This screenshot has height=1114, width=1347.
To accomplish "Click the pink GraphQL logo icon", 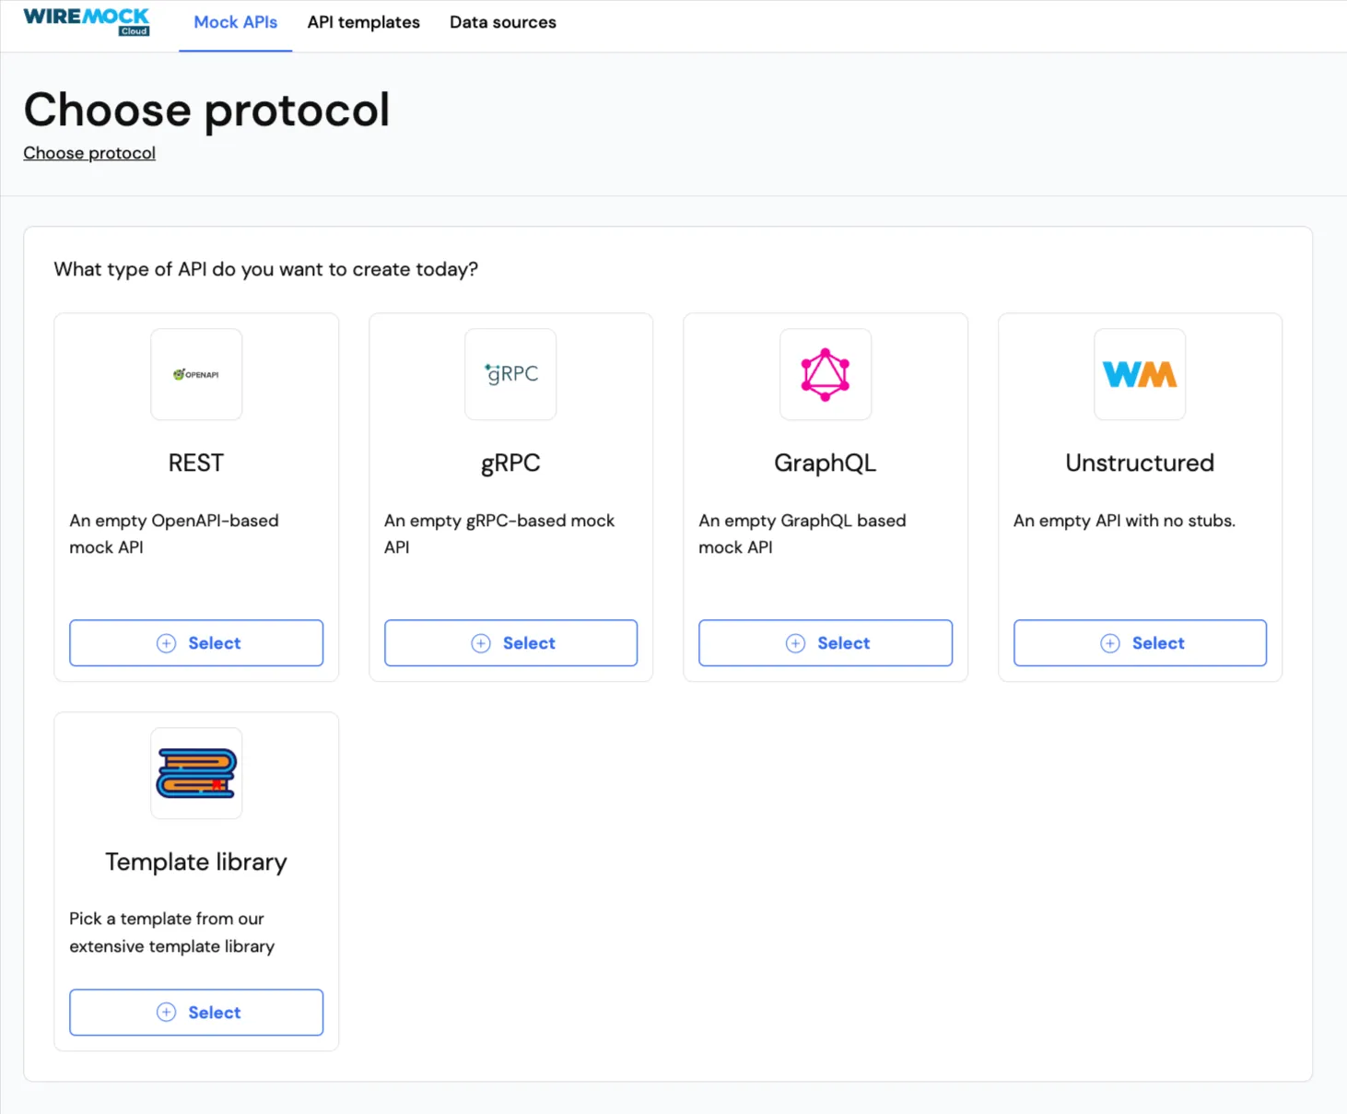I will tap(825, 374).
